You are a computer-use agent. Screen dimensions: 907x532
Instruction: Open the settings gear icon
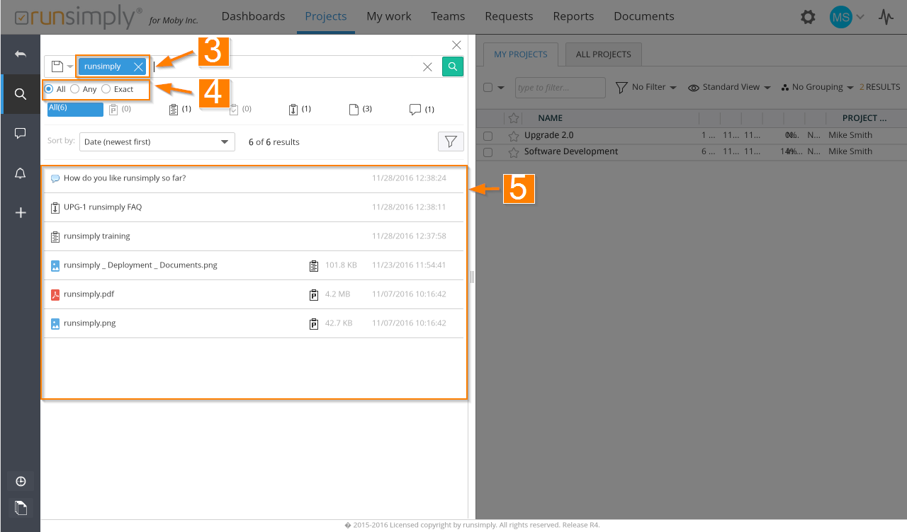click(808, 17)
